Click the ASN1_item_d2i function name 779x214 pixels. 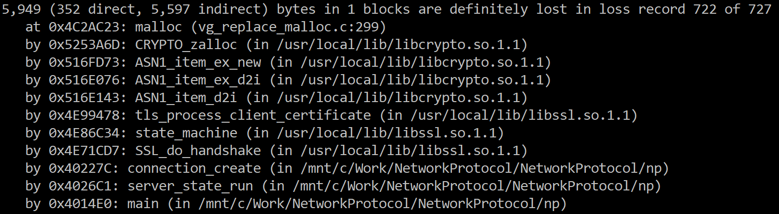[x=186, y=98]
